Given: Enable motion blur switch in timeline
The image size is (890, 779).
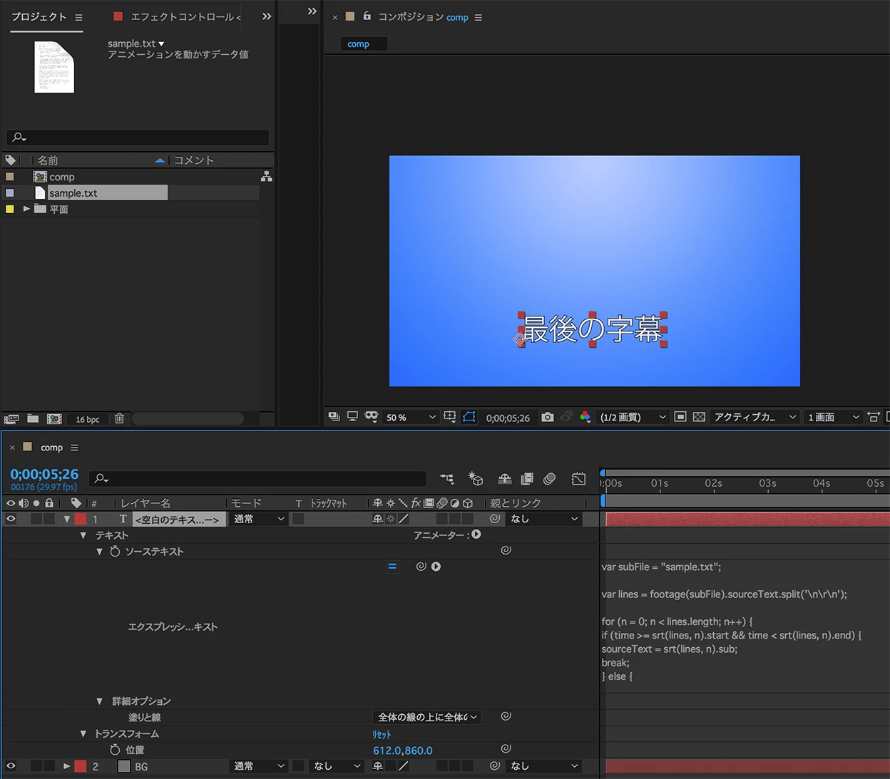Looking at the screenshot, I should tap(549, 479).
